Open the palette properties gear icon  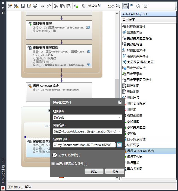tap(3, 13)
